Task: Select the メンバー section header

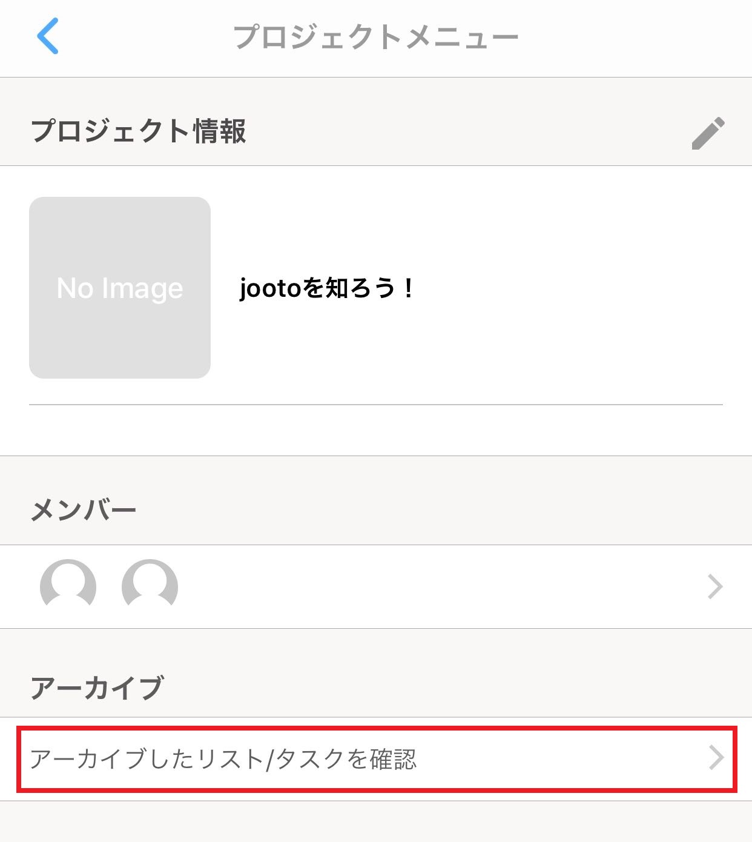Action: pos(84,510)
